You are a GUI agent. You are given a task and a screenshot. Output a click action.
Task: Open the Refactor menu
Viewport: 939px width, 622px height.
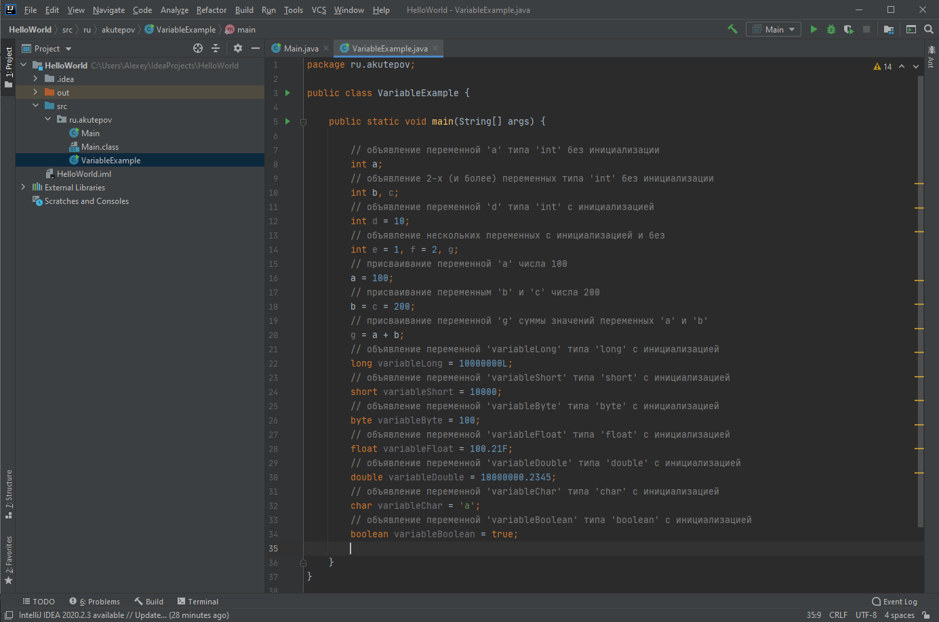212,10
